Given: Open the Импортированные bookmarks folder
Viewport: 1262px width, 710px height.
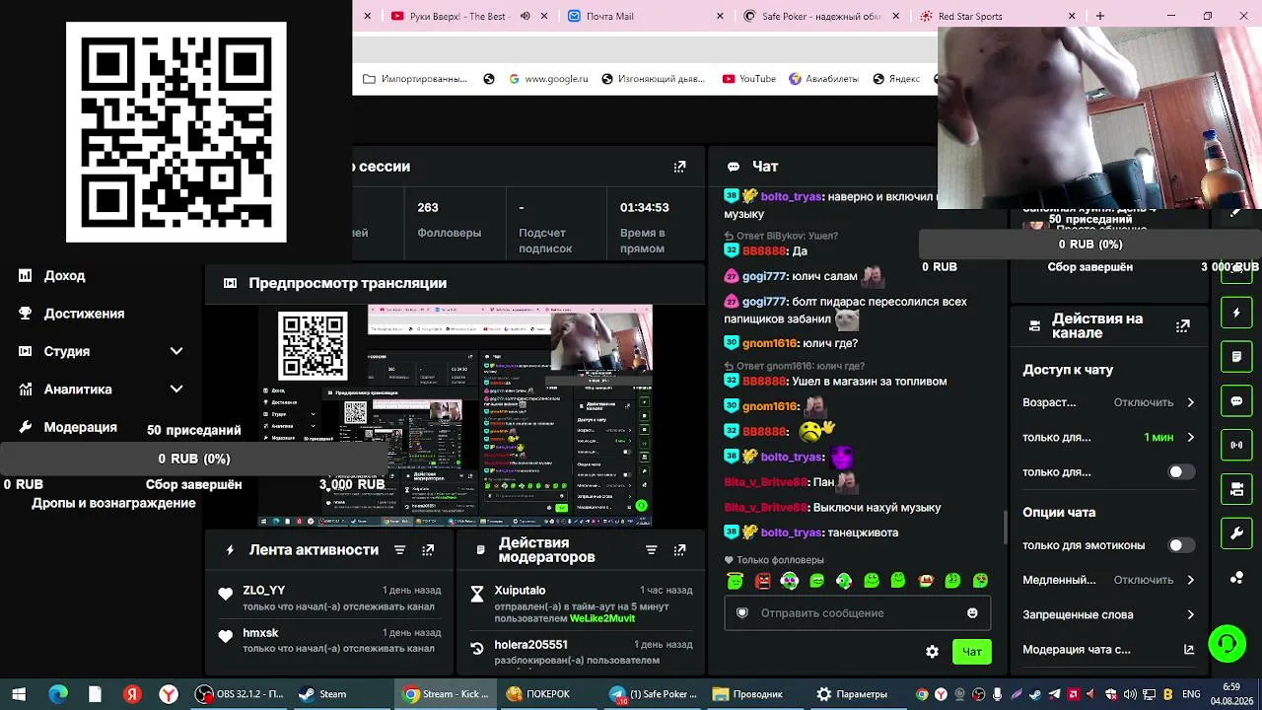Looking at the screenshot, I should click(x=415, y=79).
